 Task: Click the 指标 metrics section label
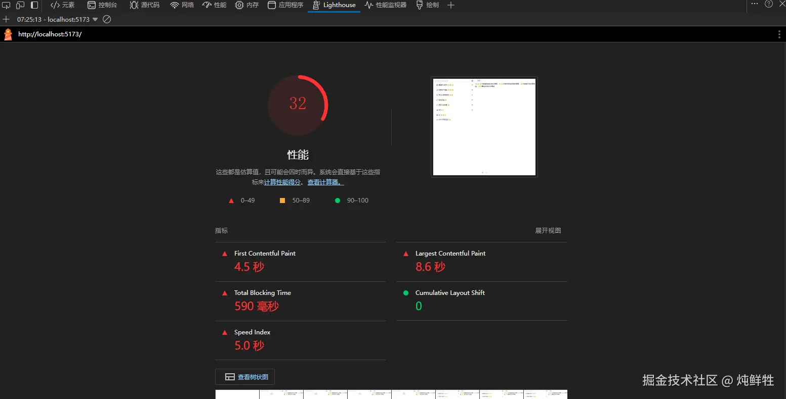tap(222, 231)
